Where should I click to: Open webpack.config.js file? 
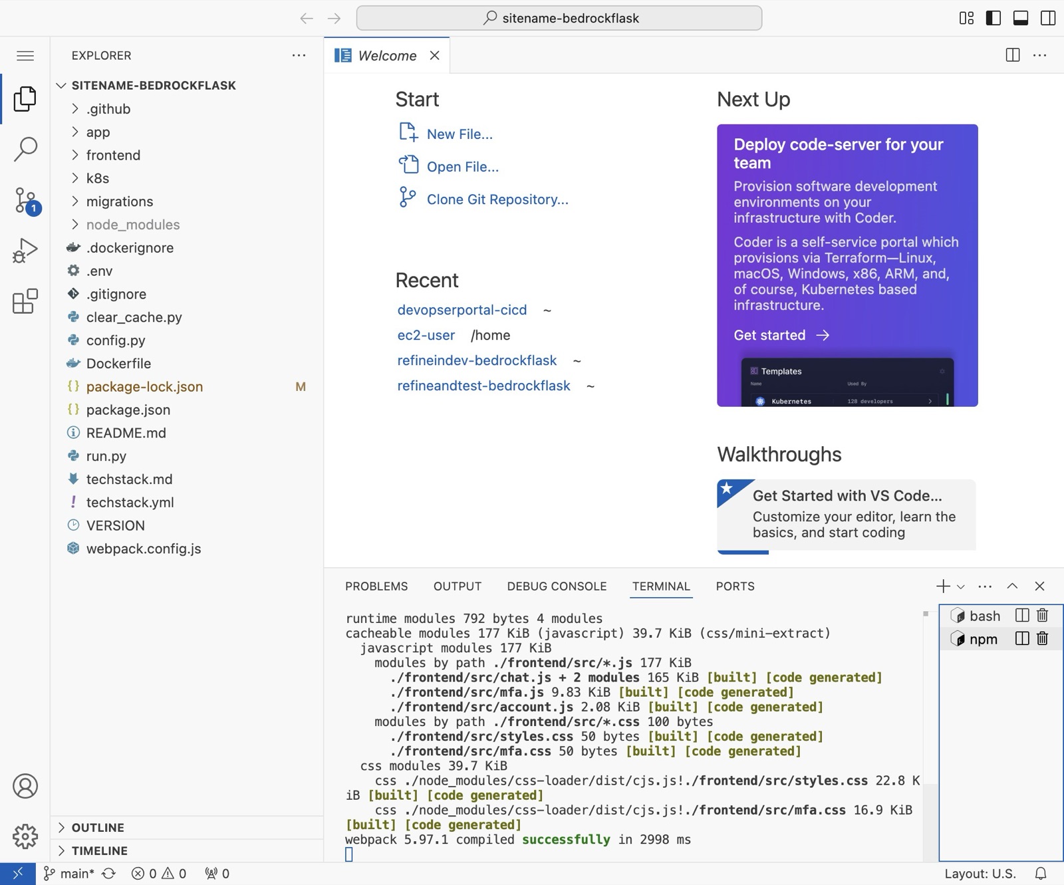coord(187,549)
